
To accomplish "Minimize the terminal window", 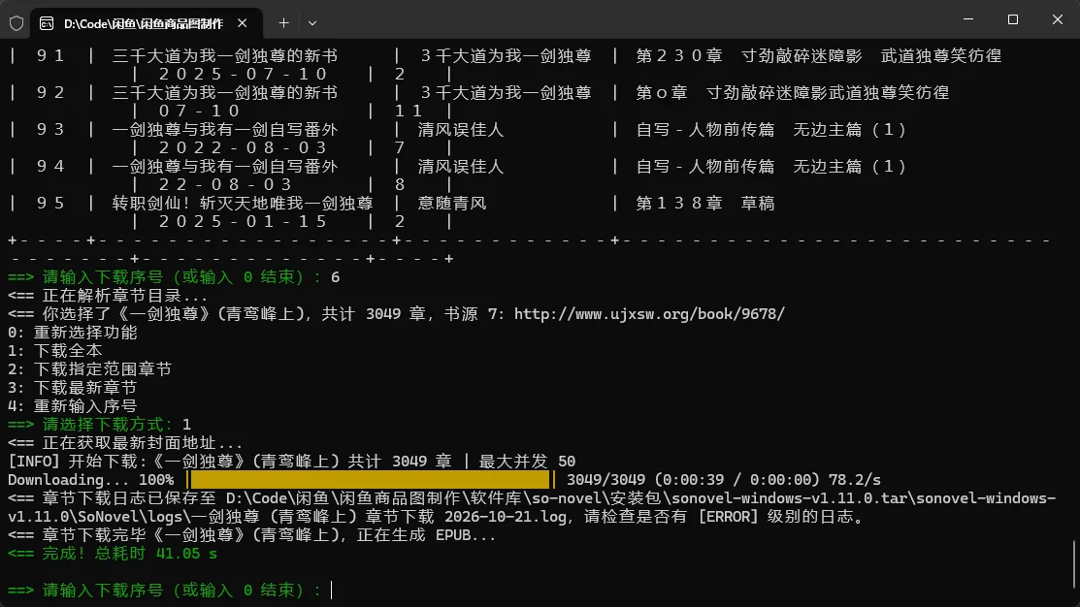I will point(968,19).
